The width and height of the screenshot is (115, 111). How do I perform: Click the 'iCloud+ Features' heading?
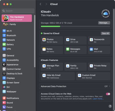click(49, 60)
